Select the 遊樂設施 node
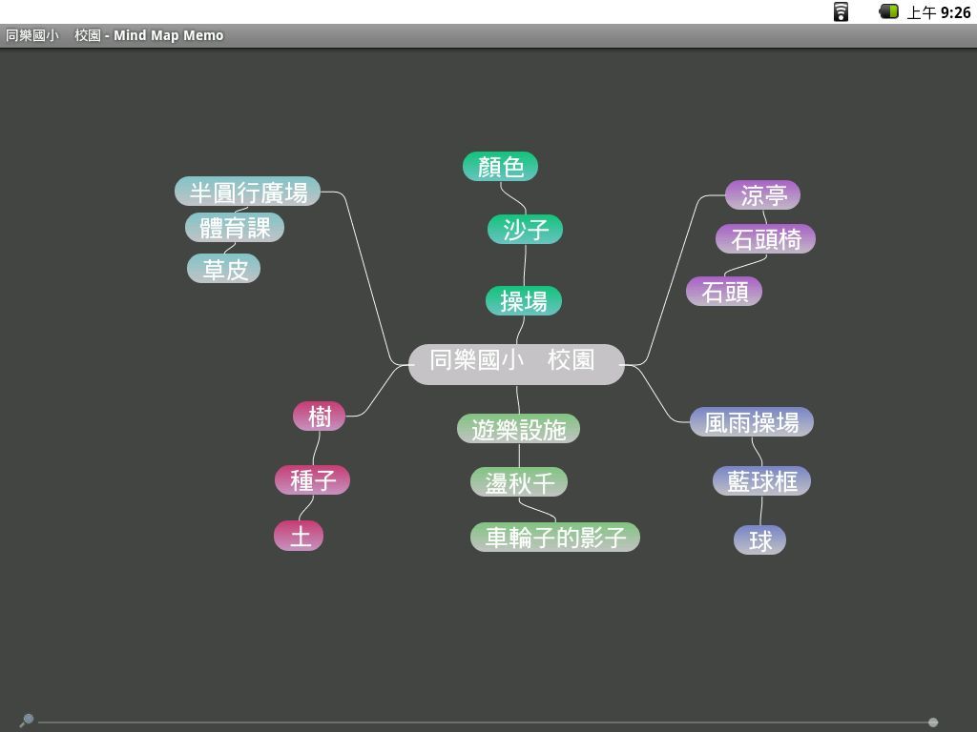 coord(518,429)
